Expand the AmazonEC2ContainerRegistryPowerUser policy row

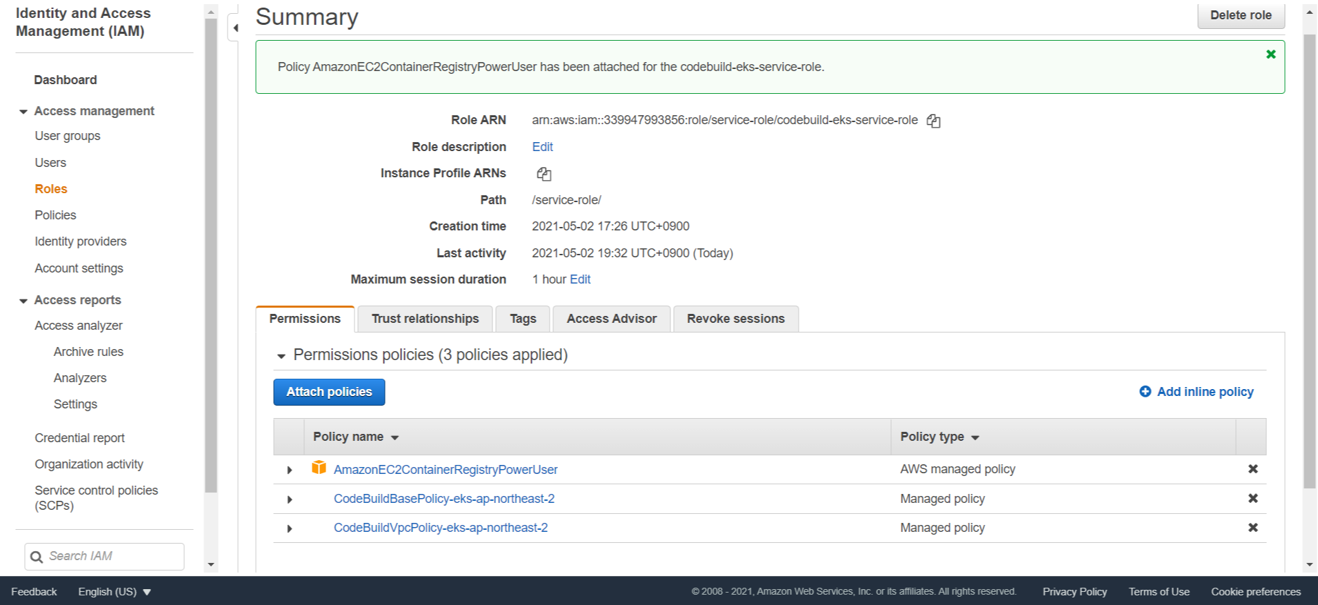point(290,470)
